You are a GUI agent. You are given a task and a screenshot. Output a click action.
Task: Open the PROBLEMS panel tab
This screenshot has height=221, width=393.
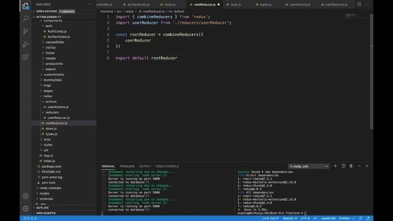click(127, 166)
